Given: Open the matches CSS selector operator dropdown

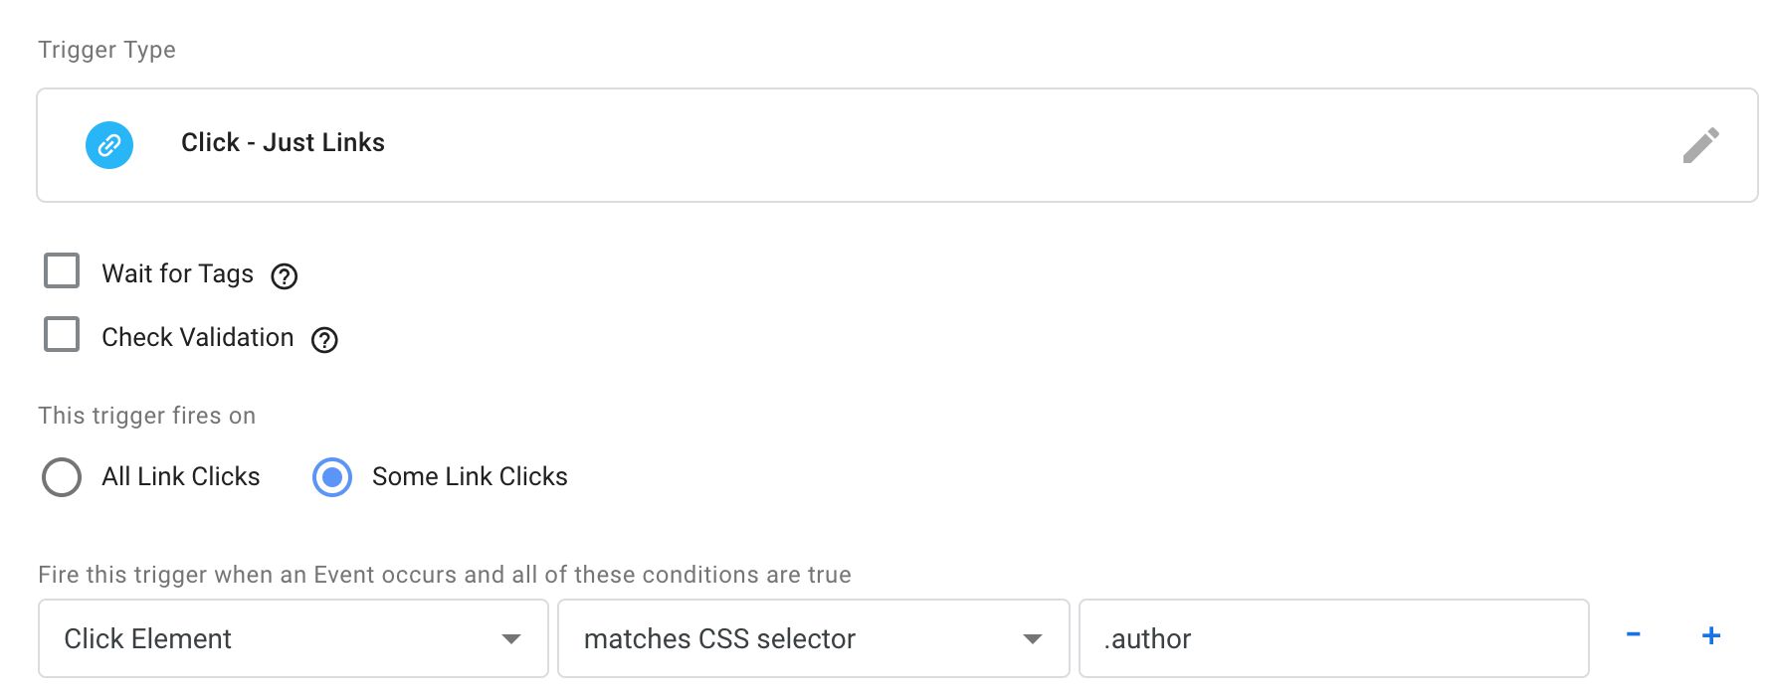Looking at the screenshot, I should coord(814,638).
